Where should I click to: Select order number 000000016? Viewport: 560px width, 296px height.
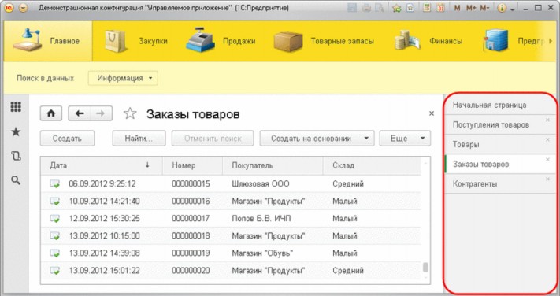pos(191,202)
